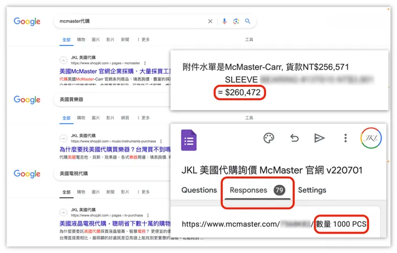Select the 全部 tab under mcmaster代購 search
The height and width of the screenshot is (253, 397).
(x=67, y=40)
